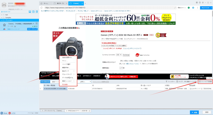This screenshot has height=115, width=213.
Task: Click the blue '起動' start button
Action: click(194, 112)
